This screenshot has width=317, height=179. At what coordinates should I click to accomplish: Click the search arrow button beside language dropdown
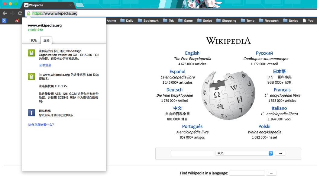280,153
